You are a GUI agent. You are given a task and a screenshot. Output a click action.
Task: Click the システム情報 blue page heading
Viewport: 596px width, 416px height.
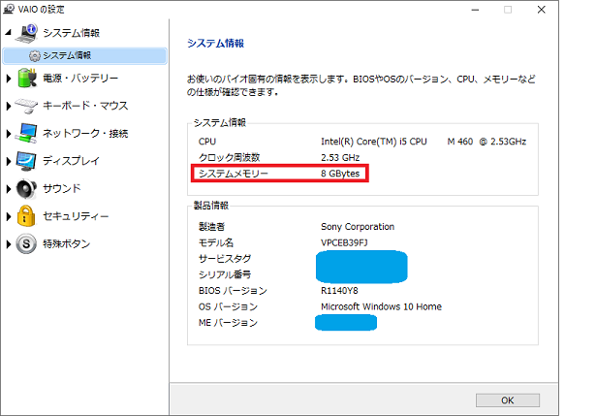(215, 44)
